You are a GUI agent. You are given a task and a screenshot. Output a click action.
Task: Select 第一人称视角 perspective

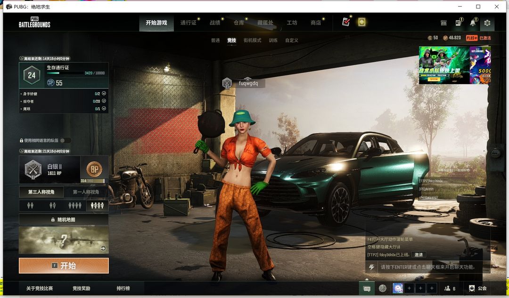(86, 192)
